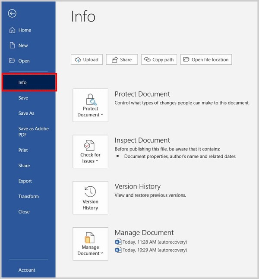This screenshot has width=259, height=279.
Task: Click 'View and restore previous versions.' text
Action: [x=150, y=195]
